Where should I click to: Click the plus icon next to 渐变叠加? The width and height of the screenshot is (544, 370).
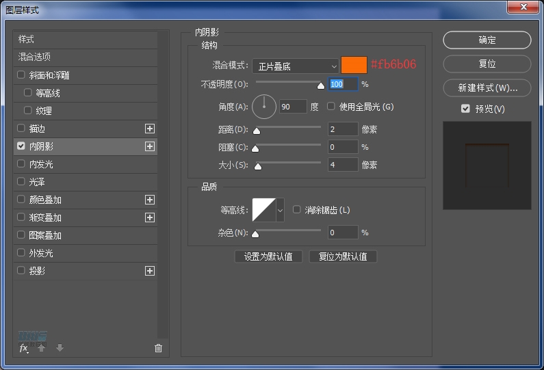[150, 217]
